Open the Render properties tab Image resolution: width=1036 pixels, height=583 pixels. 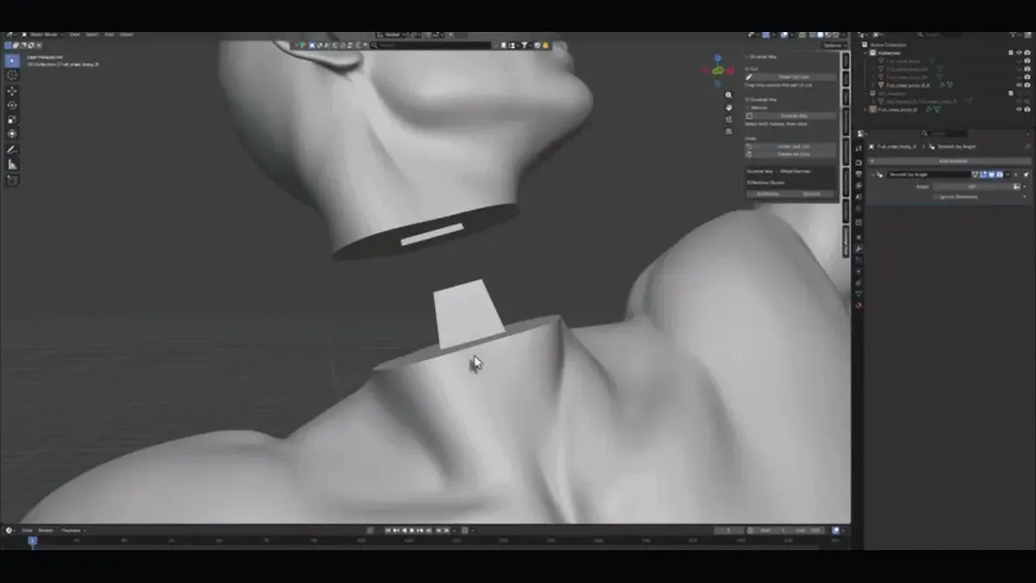coord(859,162)
